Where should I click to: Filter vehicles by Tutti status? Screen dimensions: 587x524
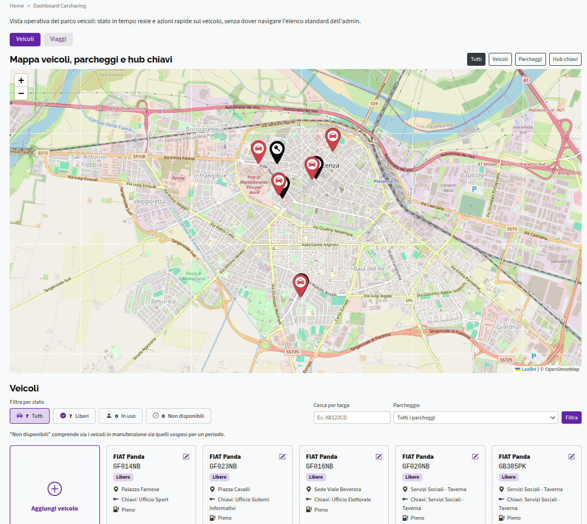[x=30, y=416]
